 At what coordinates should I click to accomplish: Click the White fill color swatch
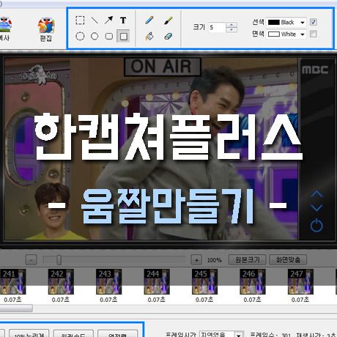click(274, 34)
